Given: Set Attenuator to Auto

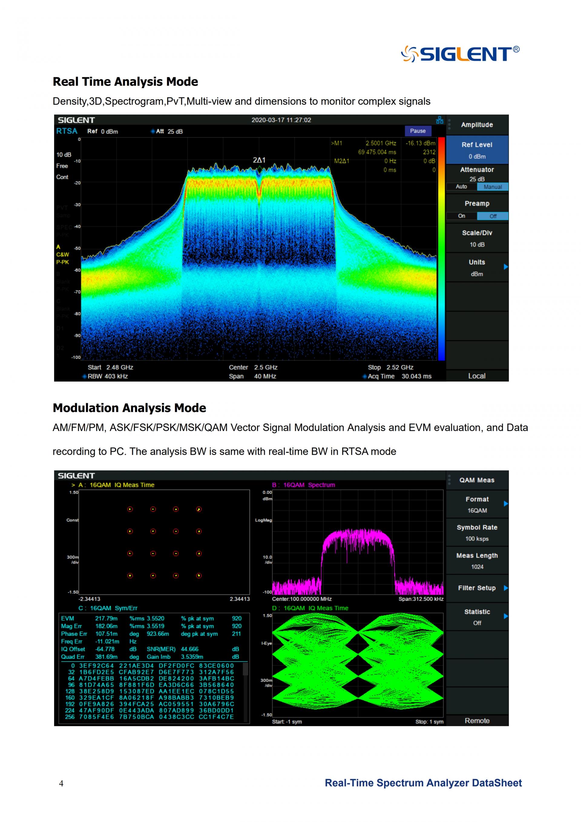Looking at the screenshot, I should point(461,187).
